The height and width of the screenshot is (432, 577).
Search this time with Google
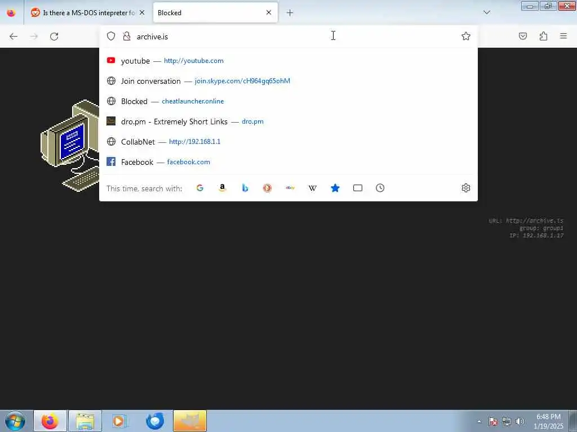[x=200, y=188]
